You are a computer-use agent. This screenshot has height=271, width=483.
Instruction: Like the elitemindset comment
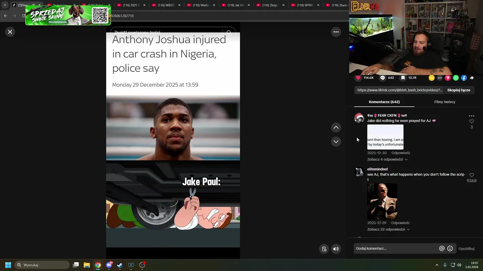(x=471, y=175)
